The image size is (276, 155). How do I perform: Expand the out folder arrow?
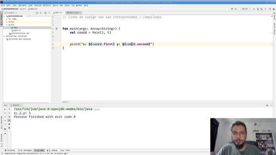7,22
